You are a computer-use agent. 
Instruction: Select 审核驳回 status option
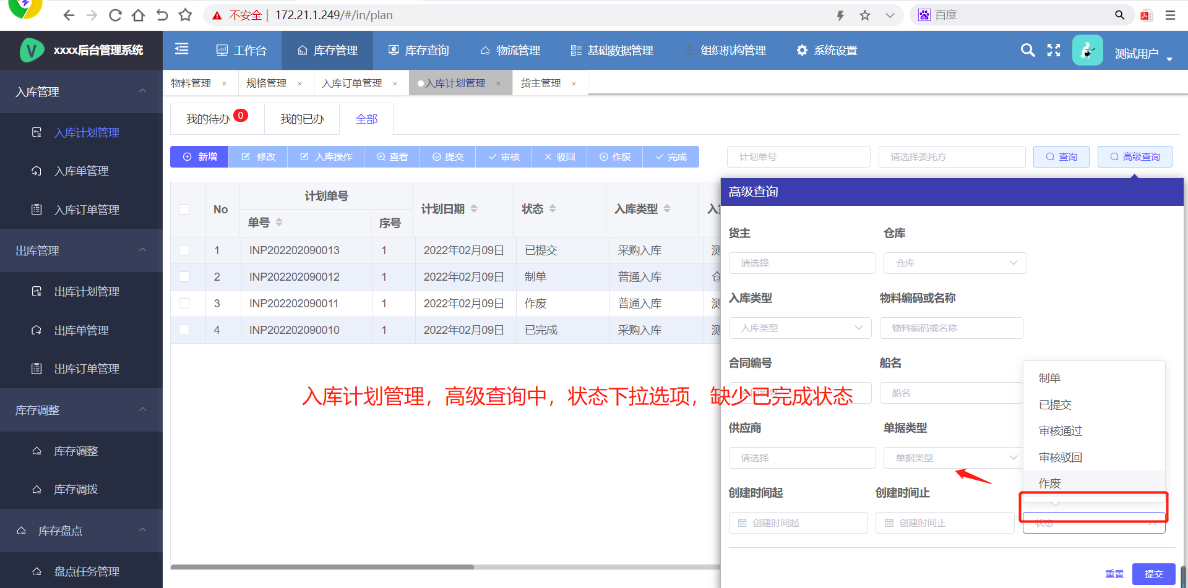1094,457
